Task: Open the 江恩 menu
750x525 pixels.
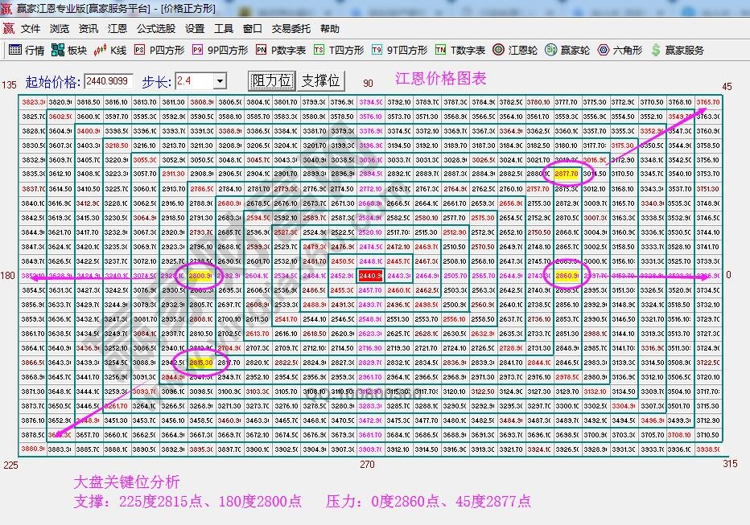Action: [x=117, y=28]
